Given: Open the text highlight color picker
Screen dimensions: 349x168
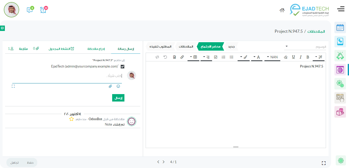Looking at the screenshot, I should point(243,57).
